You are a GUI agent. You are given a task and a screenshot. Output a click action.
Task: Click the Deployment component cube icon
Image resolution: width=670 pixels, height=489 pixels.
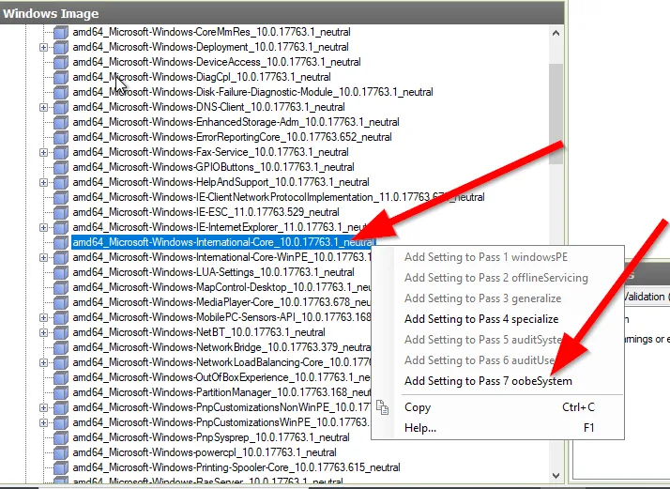click(61, 47)
